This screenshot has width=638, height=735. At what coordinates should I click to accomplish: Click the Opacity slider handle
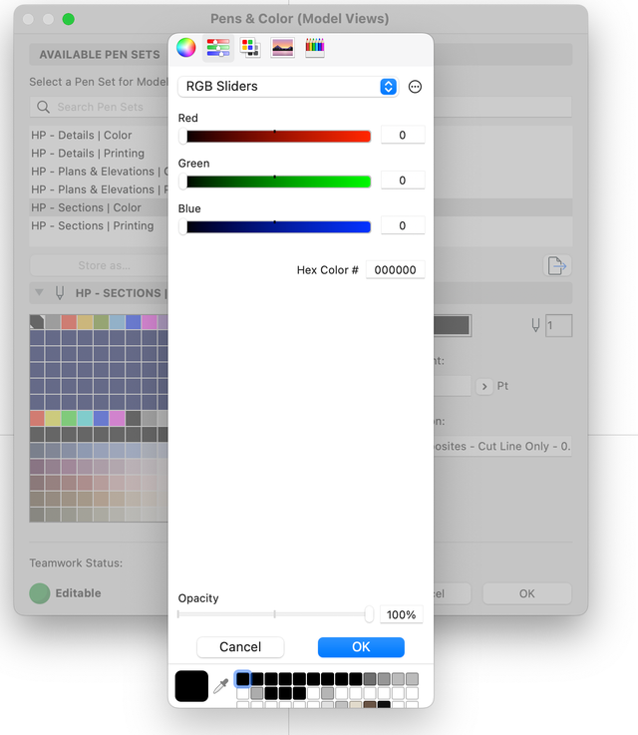pyautogui.click(x=369, y=614)
